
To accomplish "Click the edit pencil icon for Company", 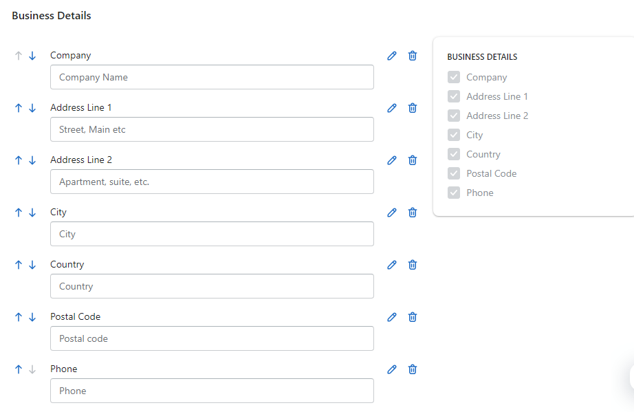I will coord(392,56).
